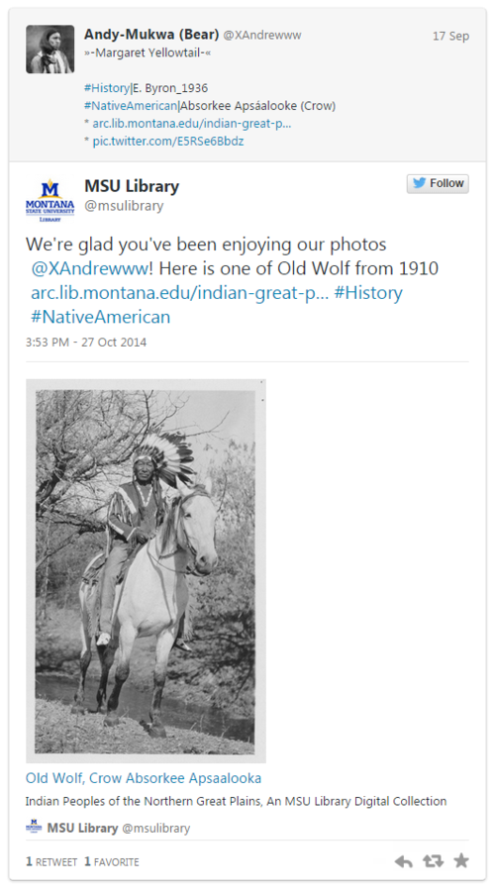The width and height of the screenshot is (495, 891).
Task: Favorite the tweet with star icon
Action: [461, 861]
